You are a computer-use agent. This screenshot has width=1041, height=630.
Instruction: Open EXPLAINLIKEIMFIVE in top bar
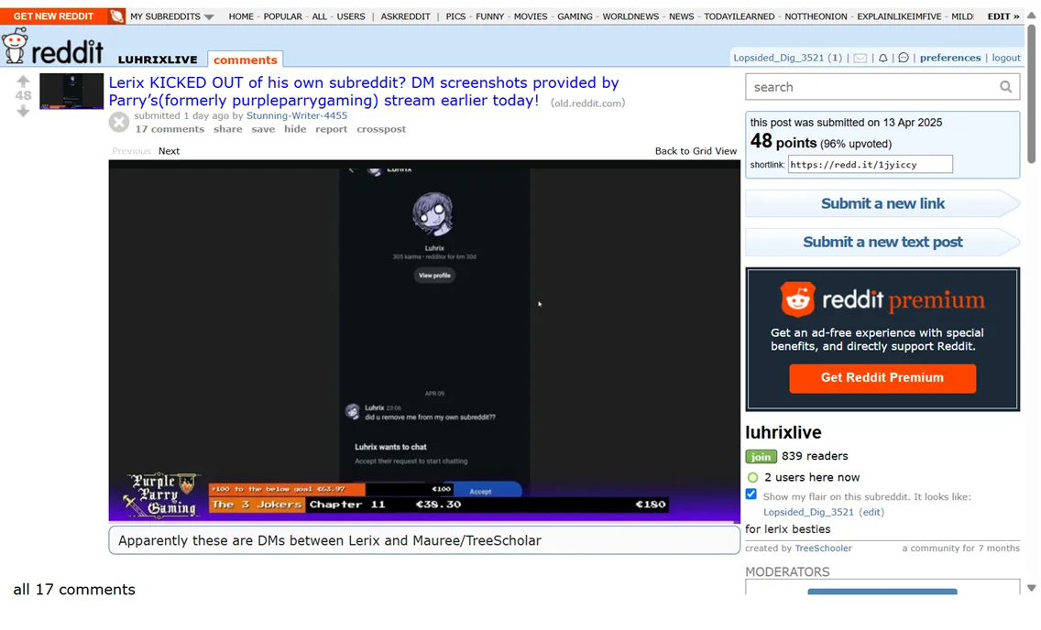click(899, 16)
